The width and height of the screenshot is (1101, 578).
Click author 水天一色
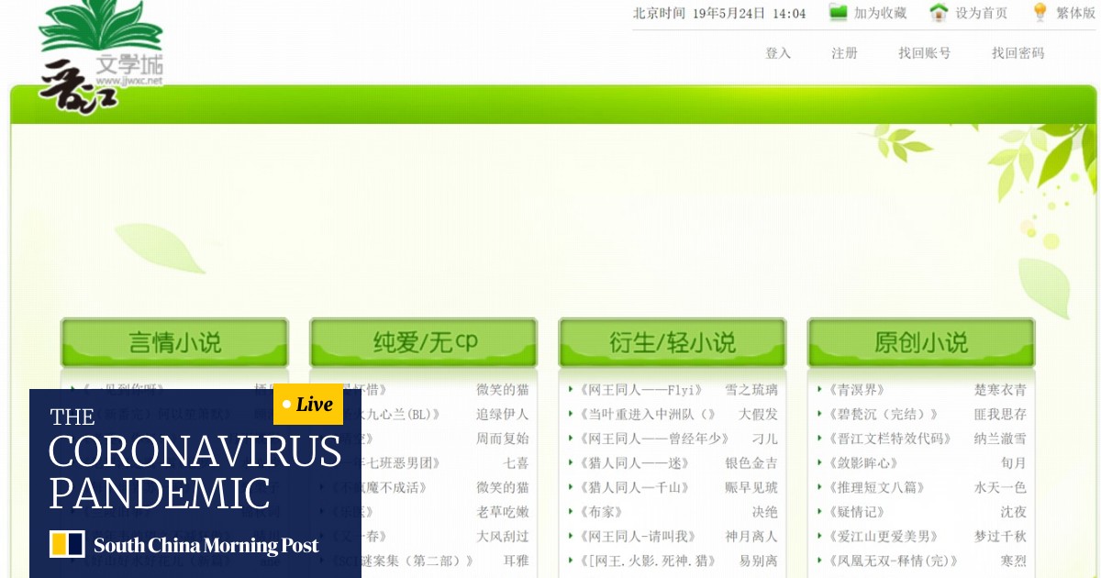(x=1000, y=487)
